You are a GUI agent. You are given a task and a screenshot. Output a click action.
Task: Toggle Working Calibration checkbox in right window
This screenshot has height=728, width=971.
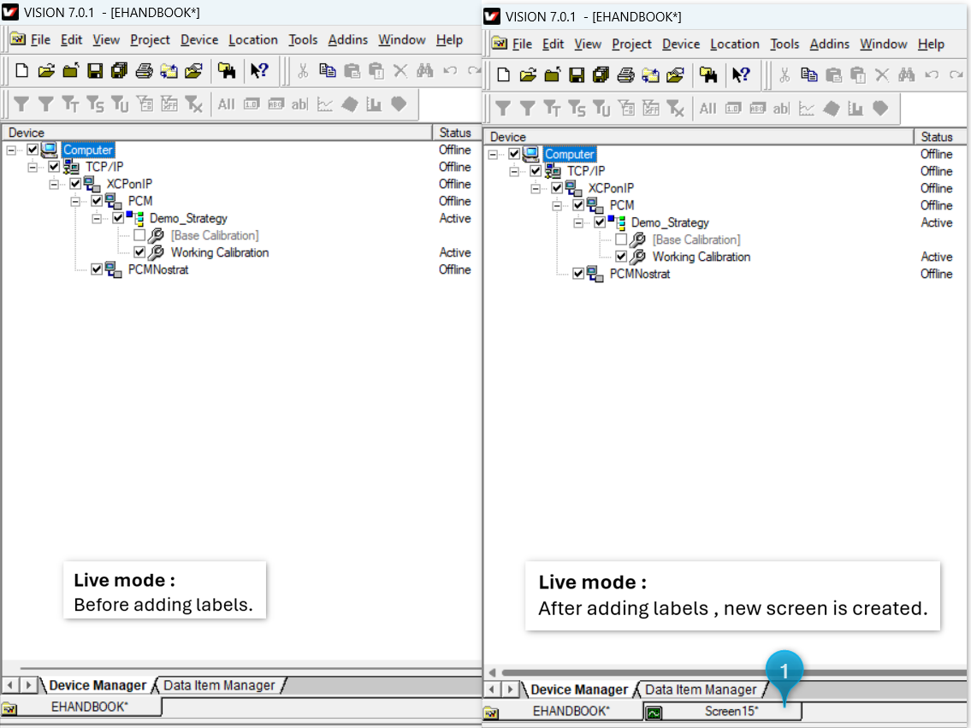621,257
